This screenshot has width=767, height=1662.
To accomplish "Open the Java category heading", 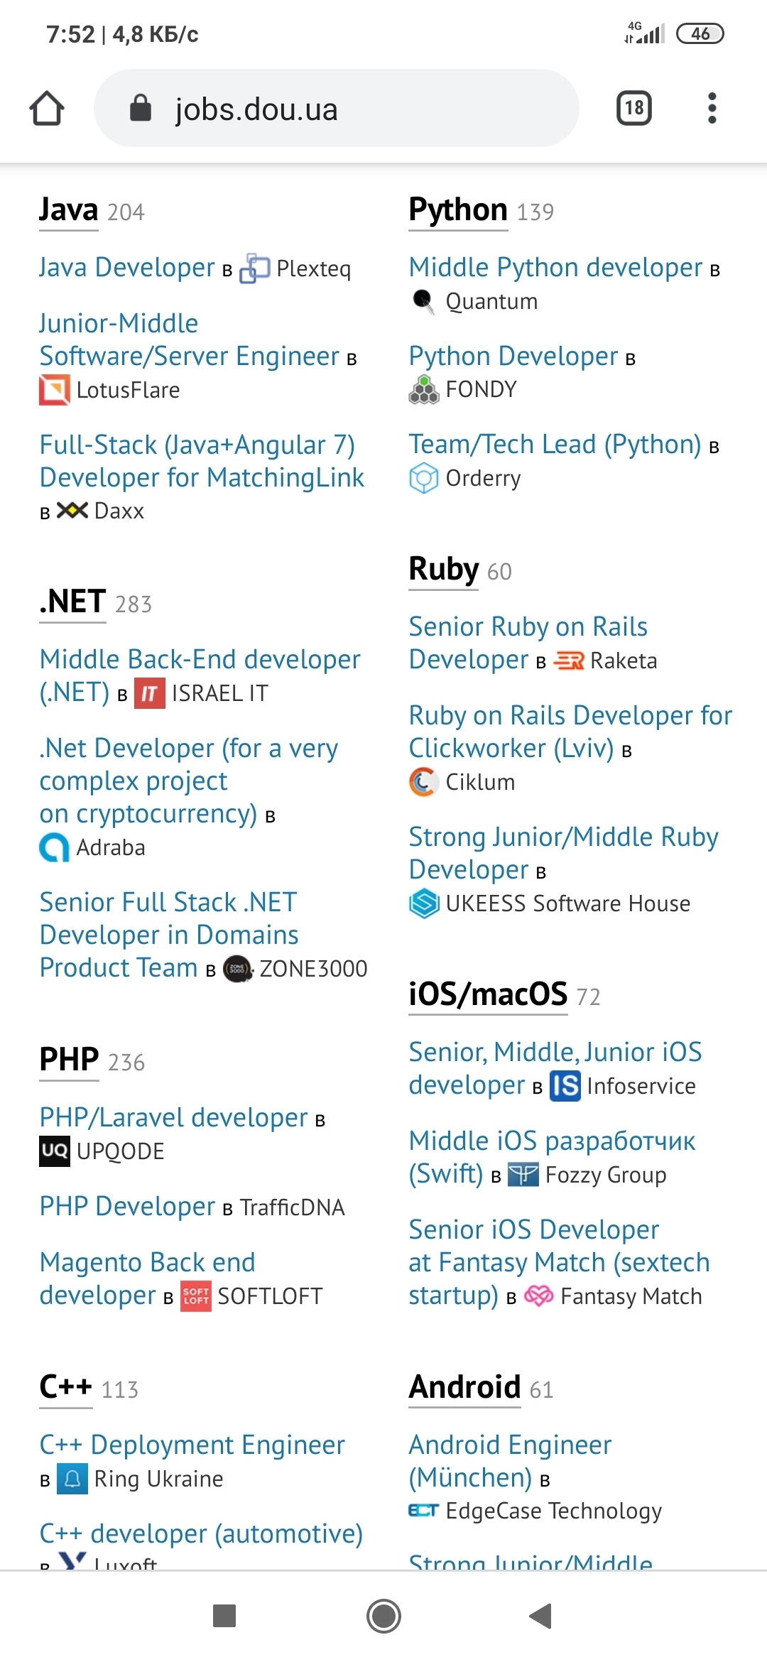I will pyautogui.click(x=69, y=210).
